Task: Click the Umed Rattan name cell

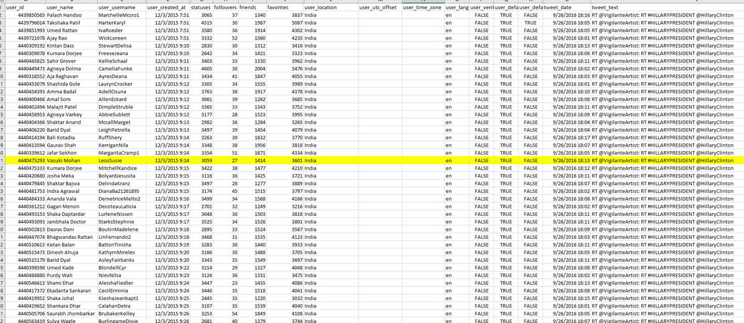Action: point(71,29)
